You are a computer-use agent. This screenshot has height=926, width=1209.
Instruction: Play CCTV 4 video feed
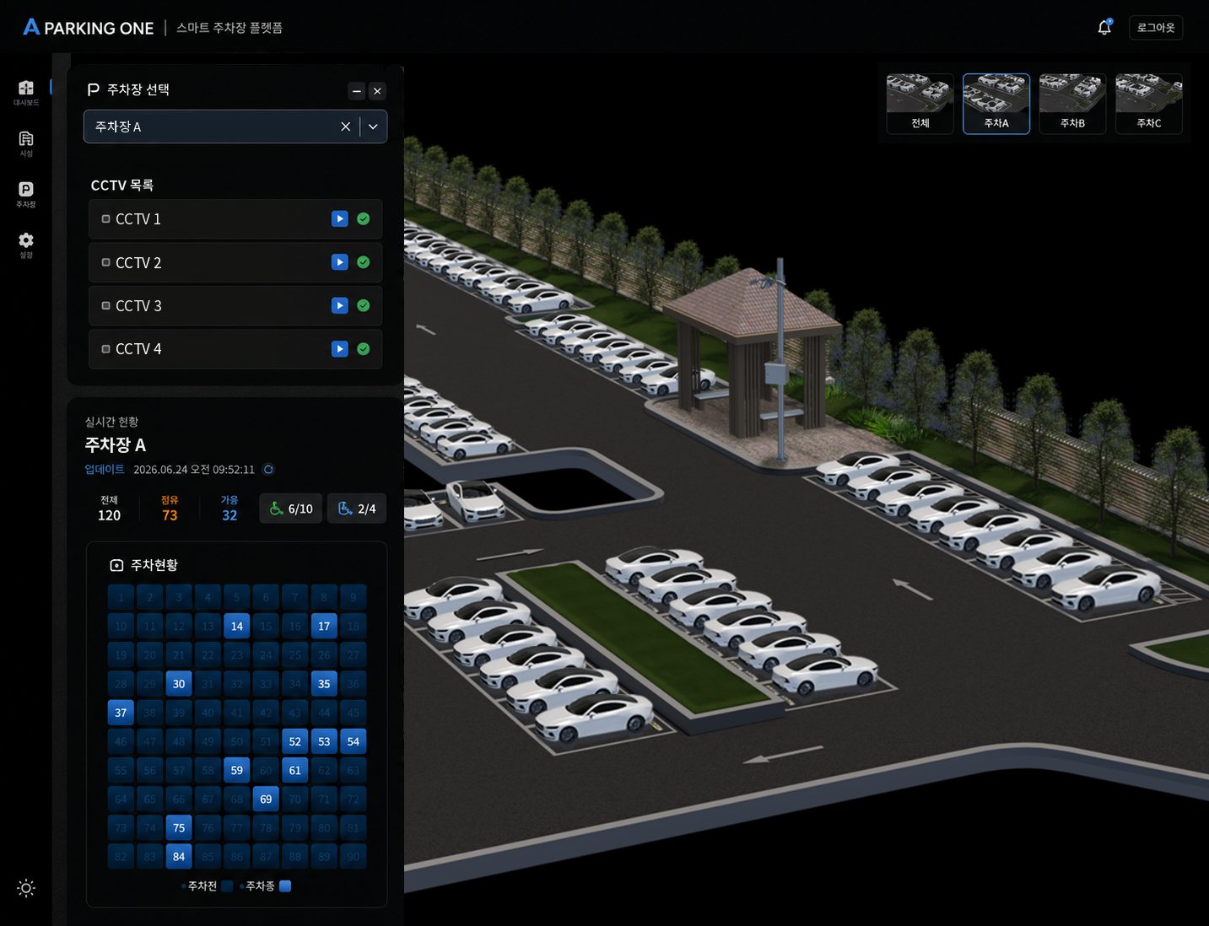340,349
